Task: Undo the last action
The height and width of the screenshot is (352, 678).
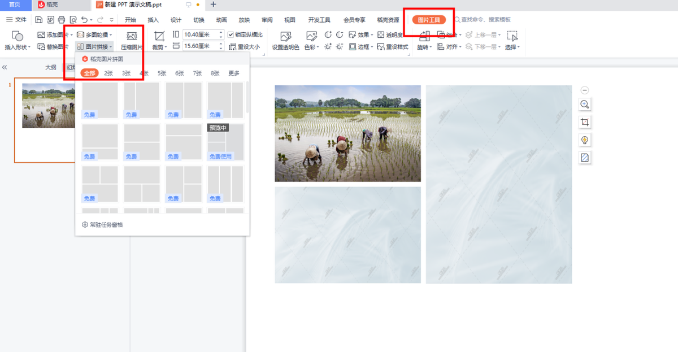Action: 84,20
